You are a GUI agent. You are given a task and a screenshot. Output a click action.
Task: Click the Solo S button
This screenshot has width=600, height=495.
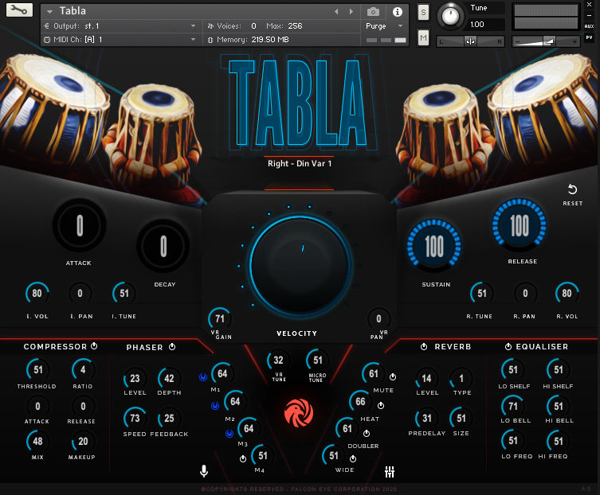422,12
